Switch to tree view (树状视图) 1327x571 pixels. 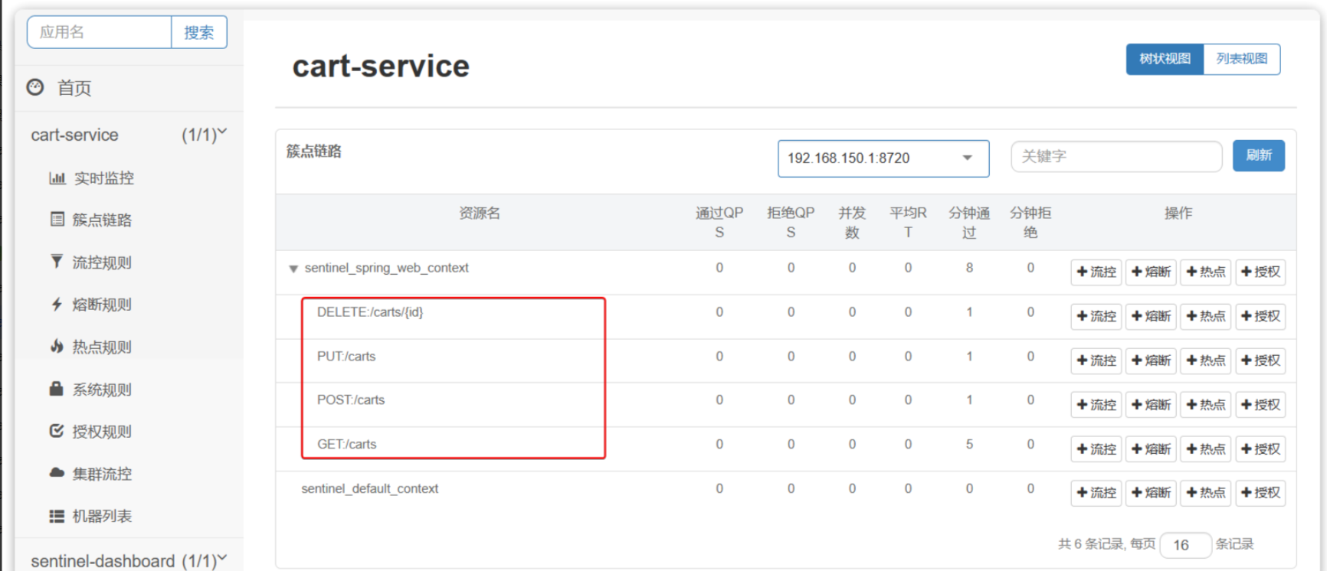1164,59
